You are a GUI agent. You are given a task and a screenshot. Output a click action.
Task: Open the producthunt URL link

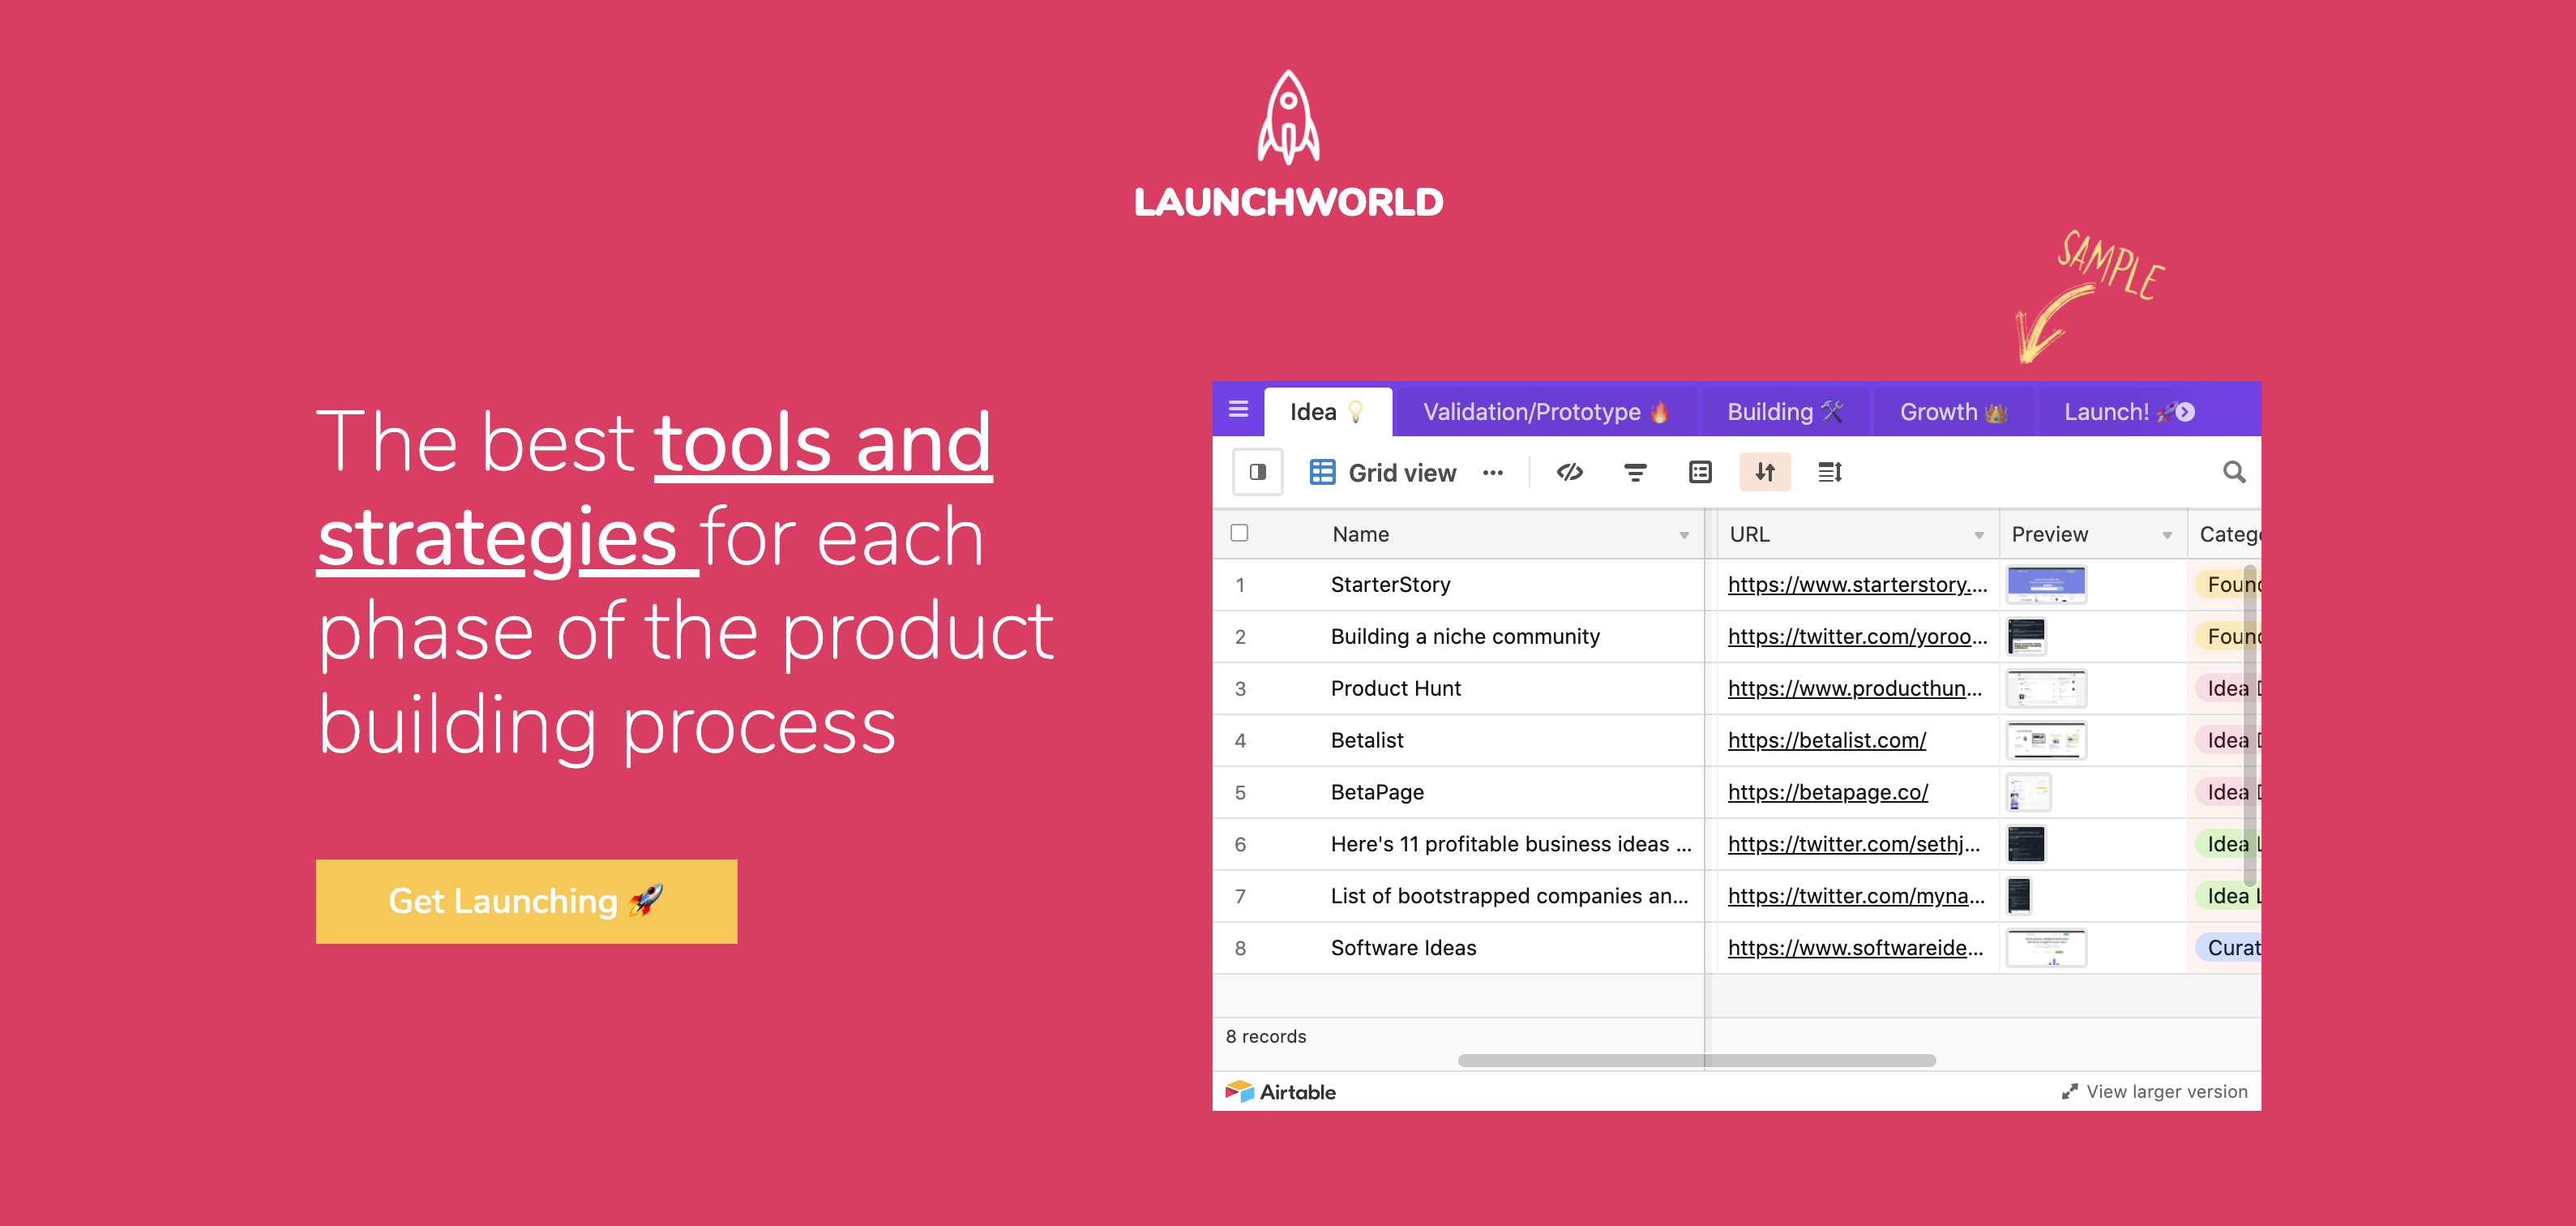click(x=1854, y=689)
